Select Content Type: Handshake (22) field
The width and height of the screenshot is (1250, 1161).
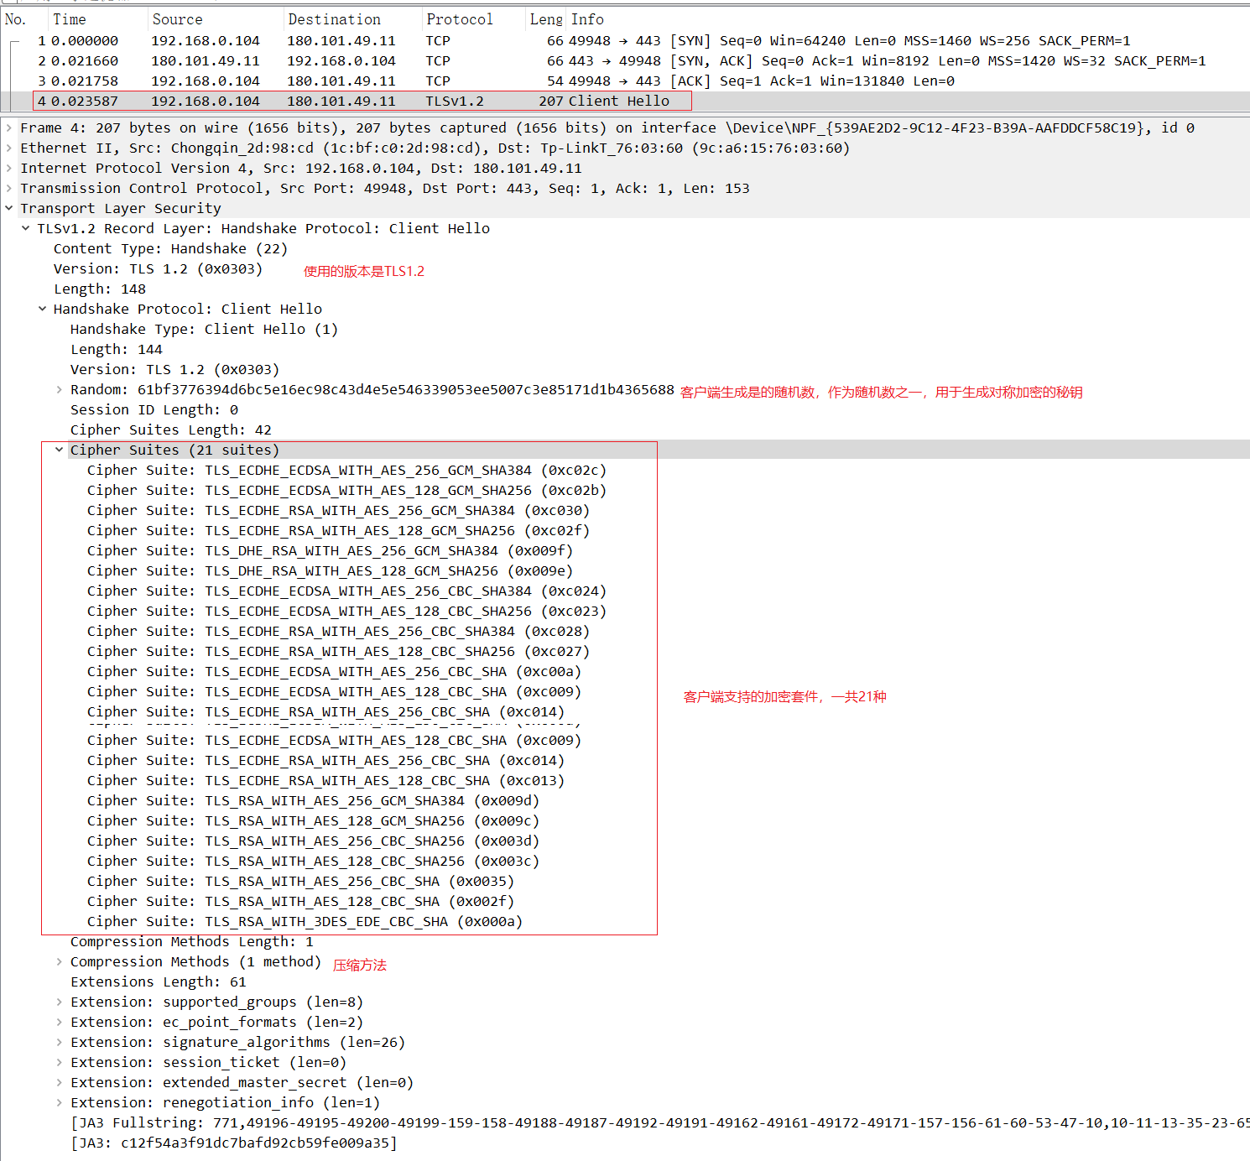(170, 249)
